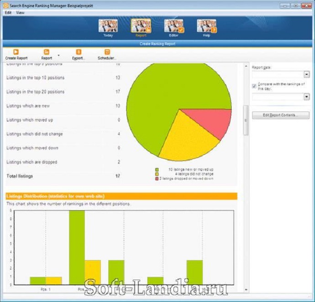Switch to the Report section icon

coord(141,26)
